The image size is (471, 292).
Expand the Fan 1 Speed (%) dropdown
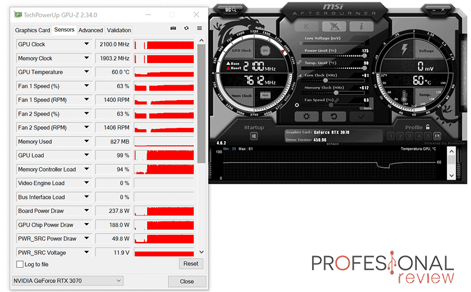coord(87,85)
